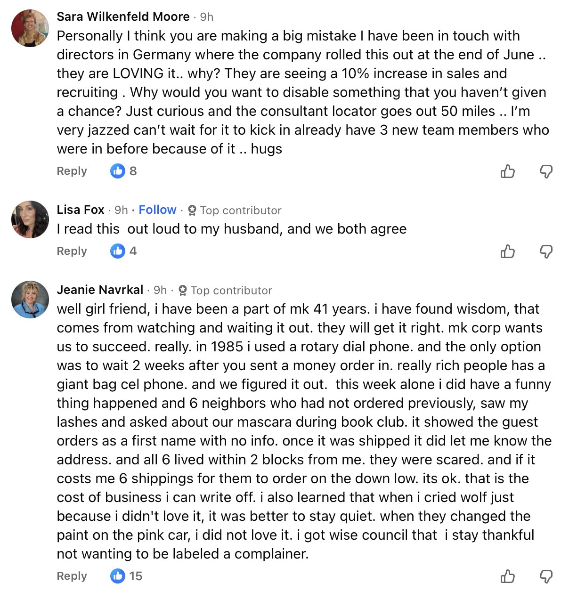Reply to Jeanie Navrkal's comment
This screenshot has height=600, width=569.
point(72,576)
